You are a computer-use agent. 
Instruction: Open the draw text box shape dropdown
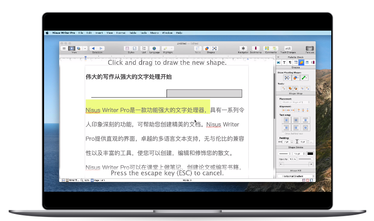287,78
